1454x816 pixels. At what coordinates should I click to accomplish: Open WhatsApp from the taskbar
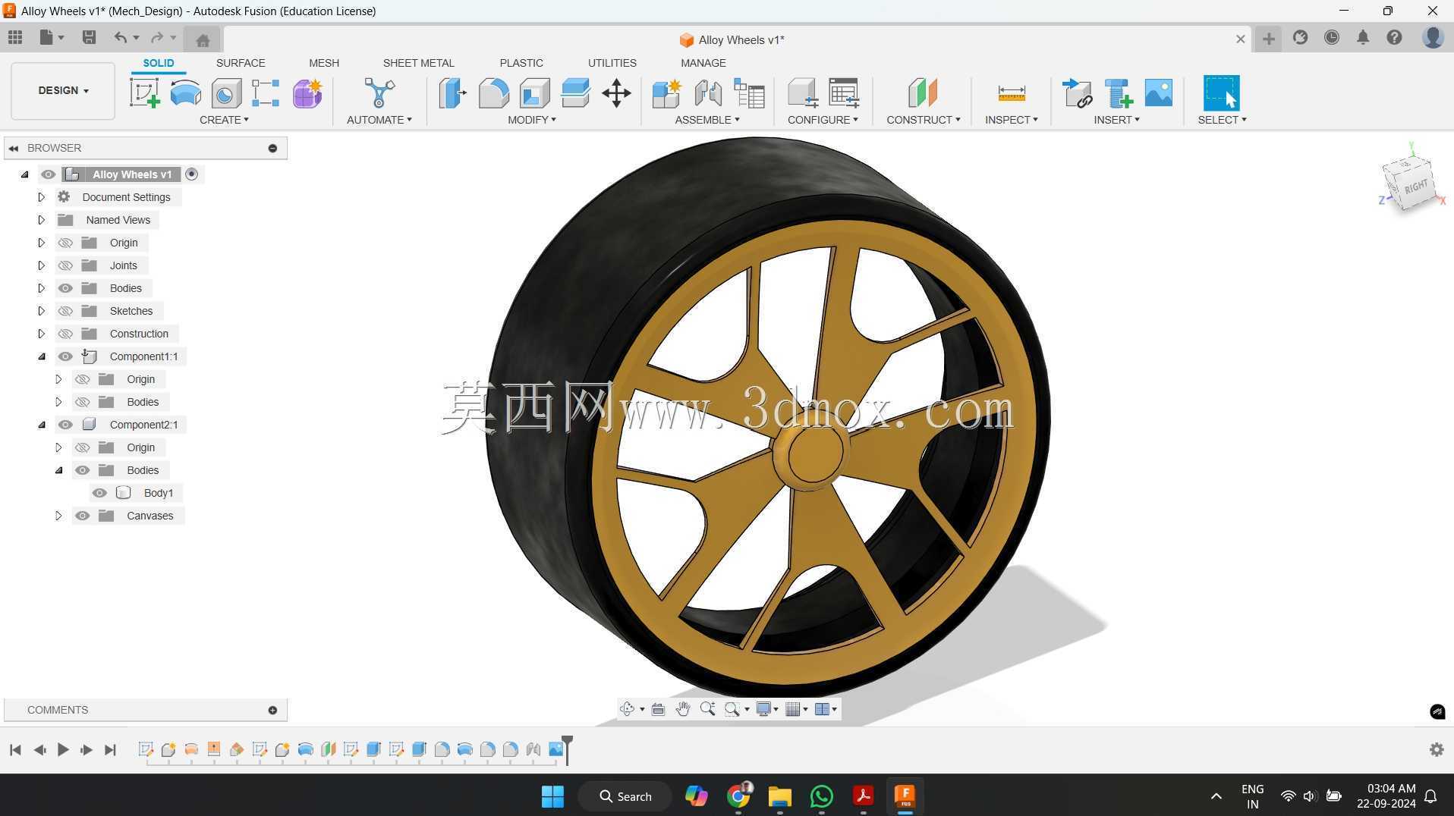tap(822, 796)
